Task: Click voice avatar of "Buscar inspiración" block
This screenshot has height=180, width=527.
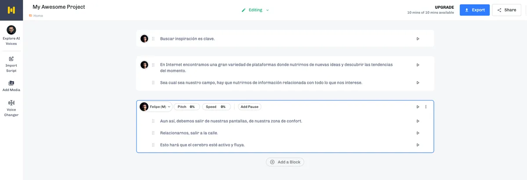Action: click(144, 39)
